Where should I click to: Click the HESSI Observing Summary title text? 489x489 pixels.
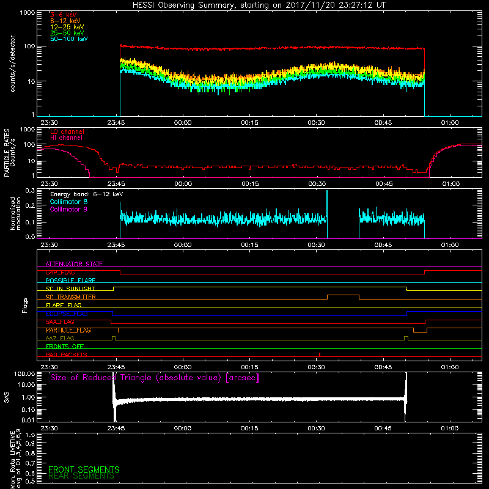point(259,6)
